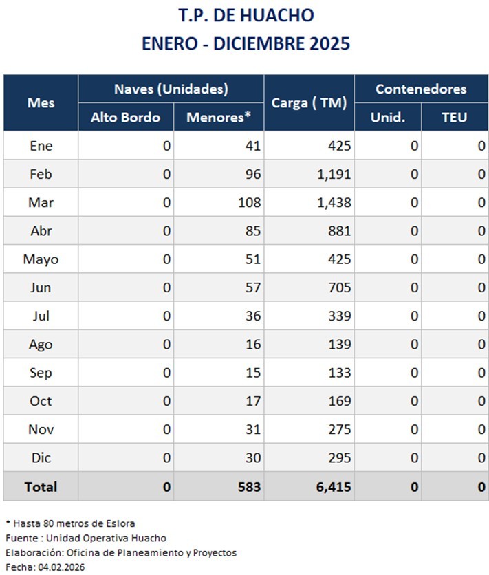Click the total Menores value 583

[249, 487]
